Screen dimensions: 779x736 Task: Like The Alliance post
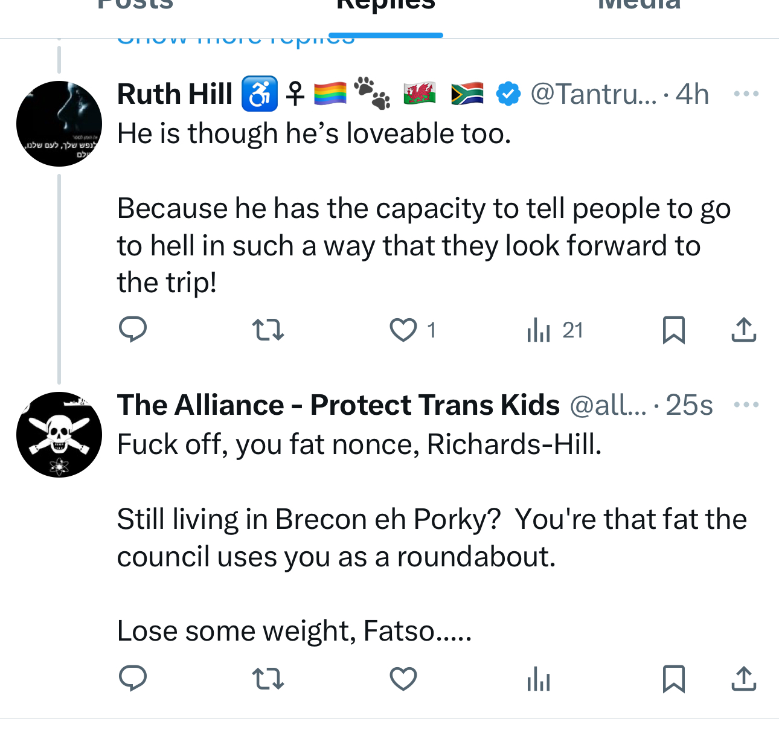click(403, 679)
